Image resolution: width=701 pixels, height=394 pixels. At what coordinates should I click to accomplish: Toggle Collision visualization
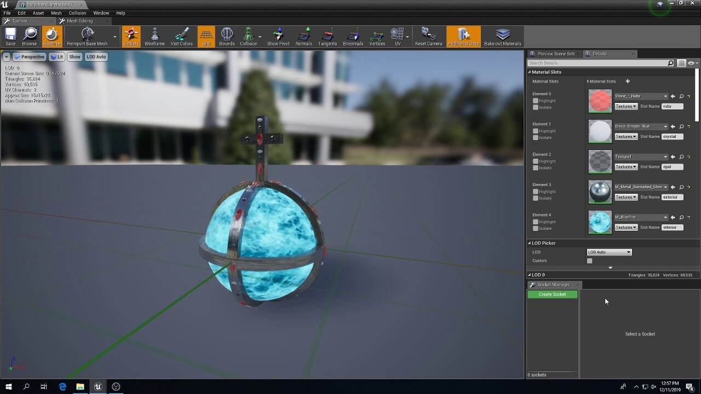tap(249, 36)
